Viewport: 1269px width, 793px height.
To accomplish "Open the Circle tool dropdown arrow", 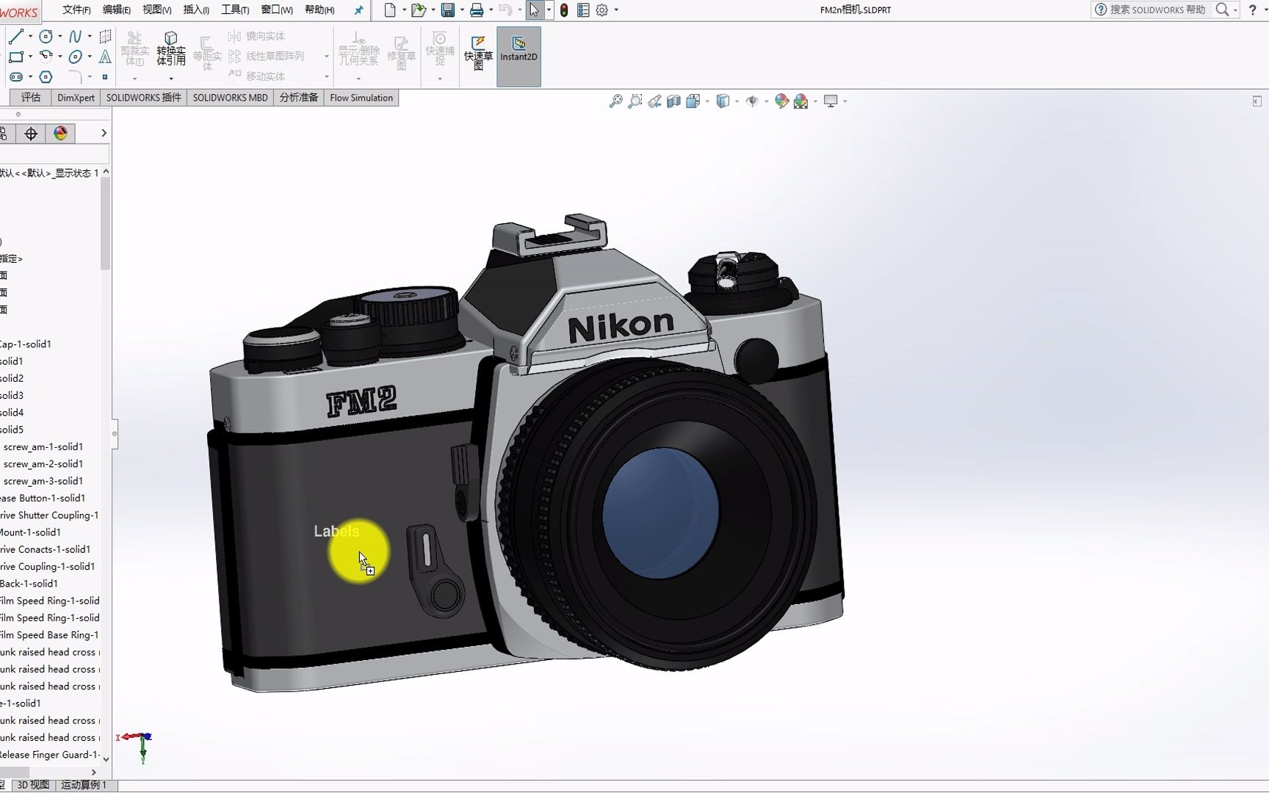I will [x=59, y=37].
